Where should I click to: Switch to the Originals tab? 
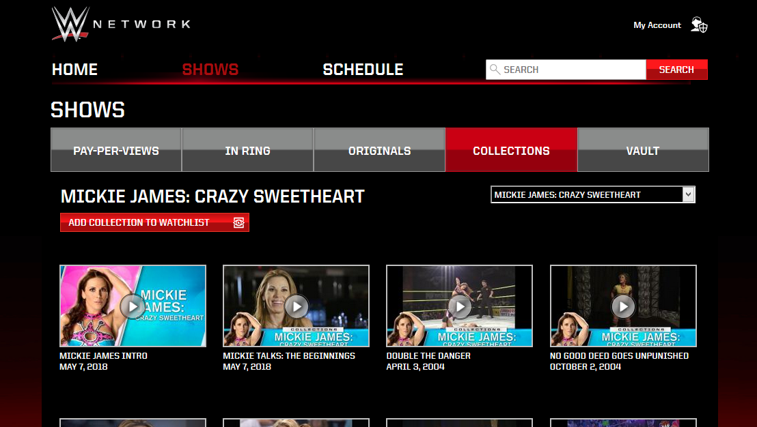pos(379,150)
